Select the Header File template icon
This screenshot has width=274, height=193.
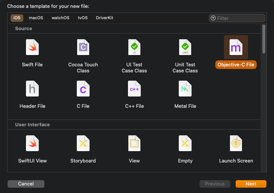(x=32, y=89)
